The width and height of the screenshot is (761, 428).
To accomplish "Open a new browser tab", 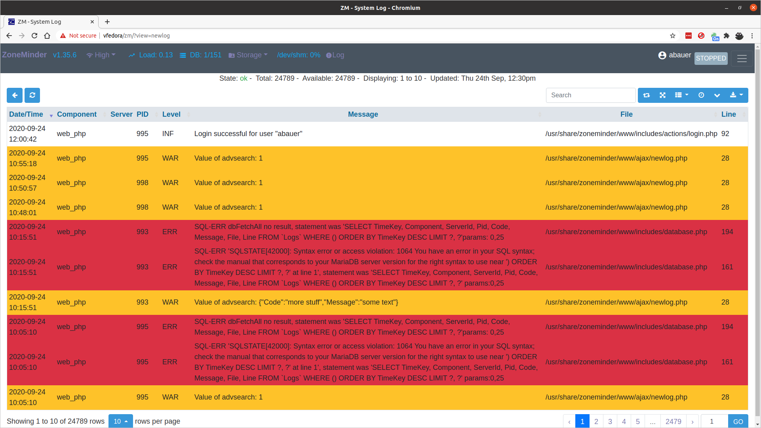I will (107, 22).
